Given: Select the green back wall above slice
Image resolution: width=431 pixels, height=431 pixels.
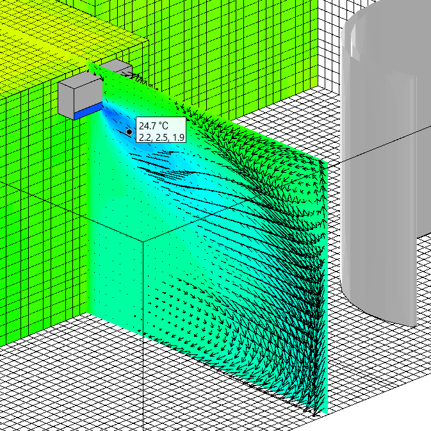Looking at the screenshot, I should pos(224,51).
